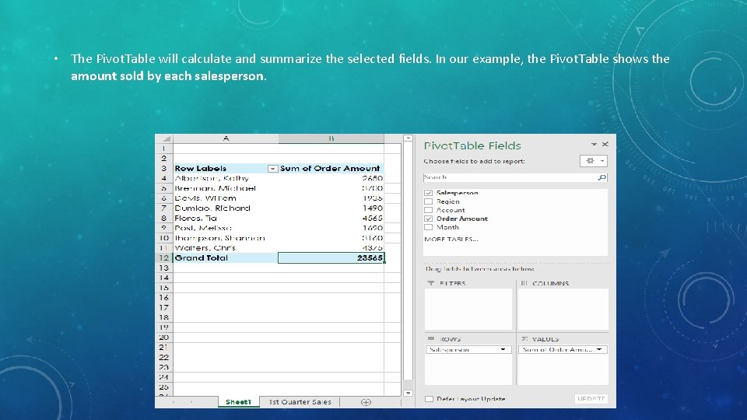
Task: Open the PivotTable Fields task pane options arrow
Action: (x=594, y=145)
